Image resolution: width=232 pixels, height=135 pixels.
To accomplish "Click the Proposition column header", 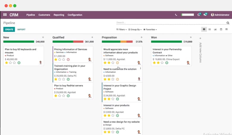I will (109, 37).
